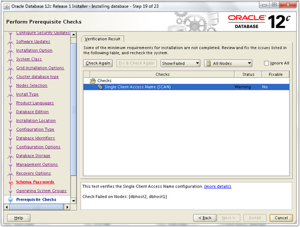300x227 pixels.
Task: Select the Checks root tree row
Action: click(x=186, y=81)
